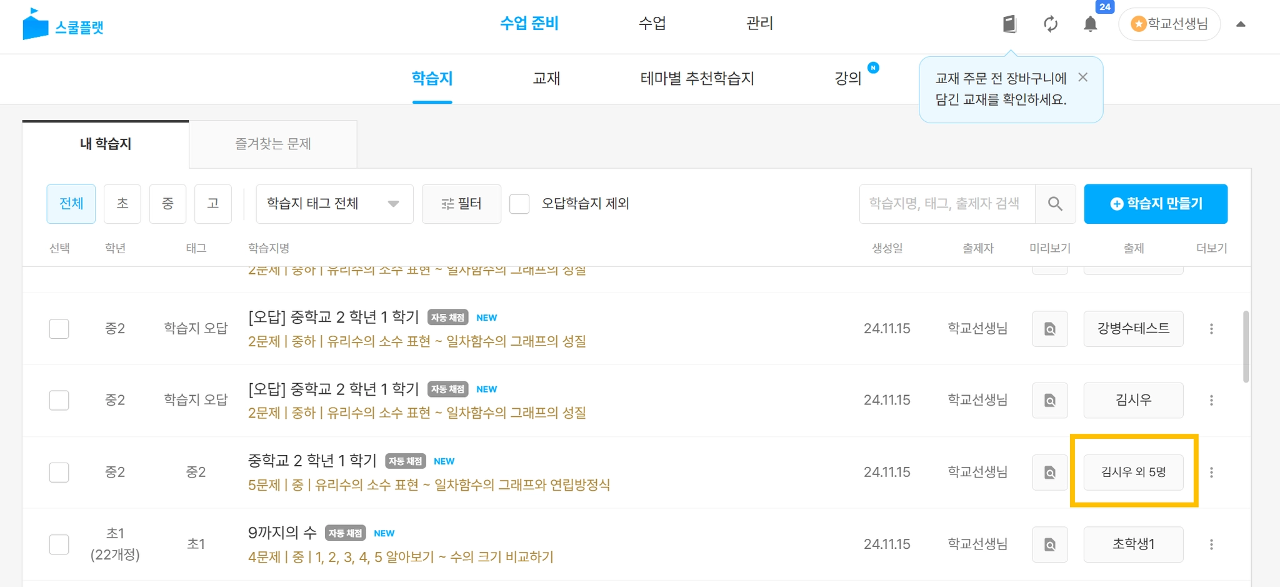Click the 김시우 외 5명 assignment button
Screen dimensions: 1280x587
point(1133,472)
